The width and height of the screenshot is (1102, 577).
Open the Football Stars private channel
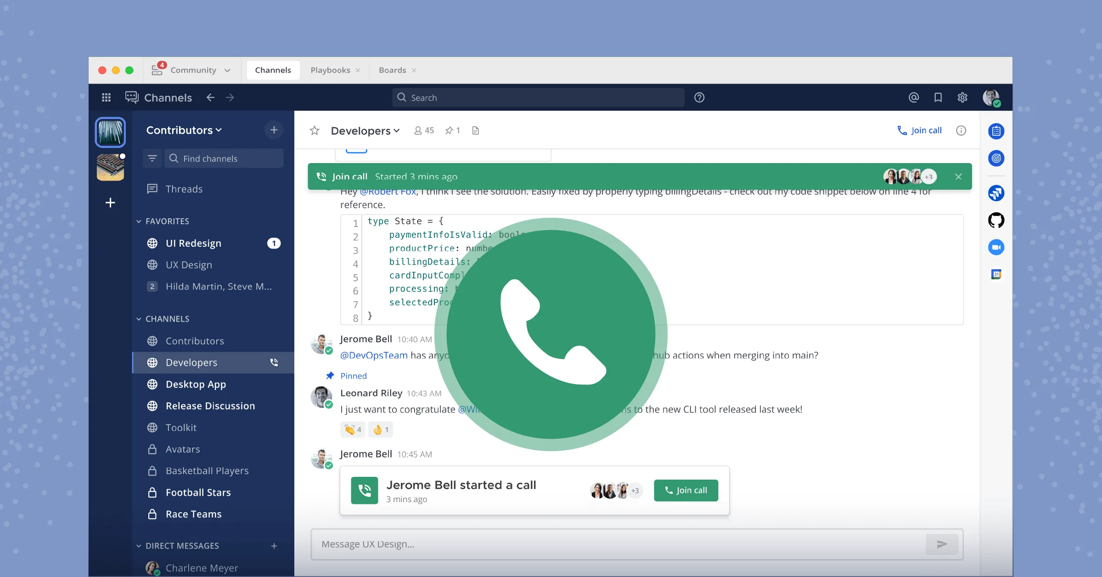(214, 492)
